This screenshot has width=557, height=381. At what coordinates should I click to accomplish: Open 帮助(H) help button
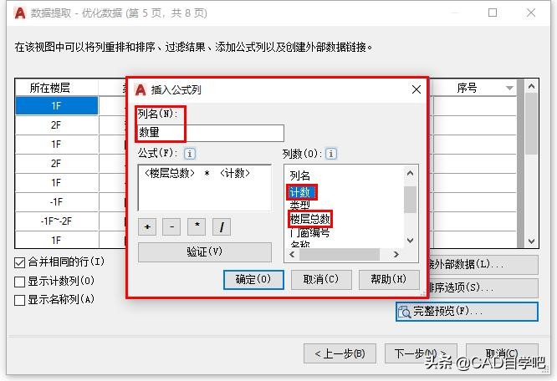pos(389,280)
